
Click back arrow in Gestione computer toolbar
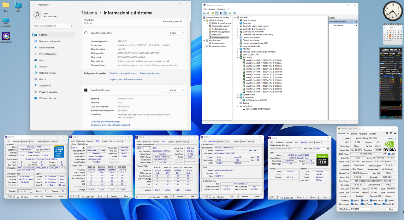[x=204, y=13]
